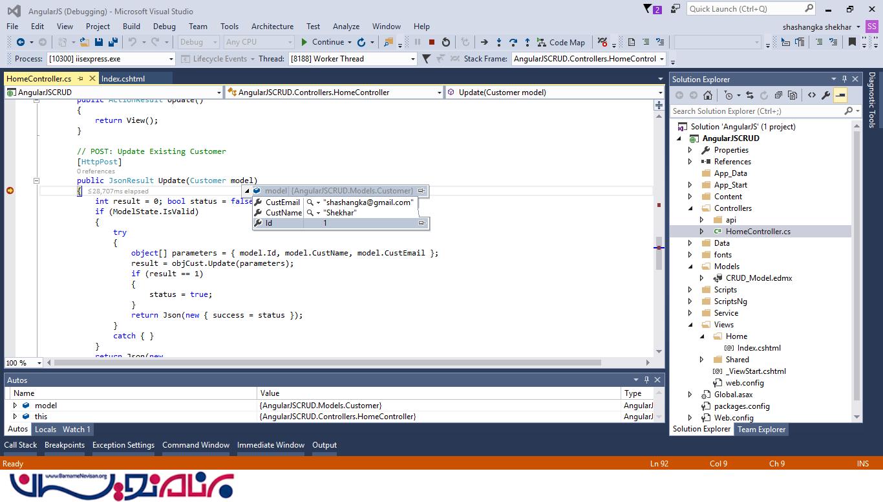The image size is (883, 502).
Task: Open the Debug menu
Action: tap(164, 27)
